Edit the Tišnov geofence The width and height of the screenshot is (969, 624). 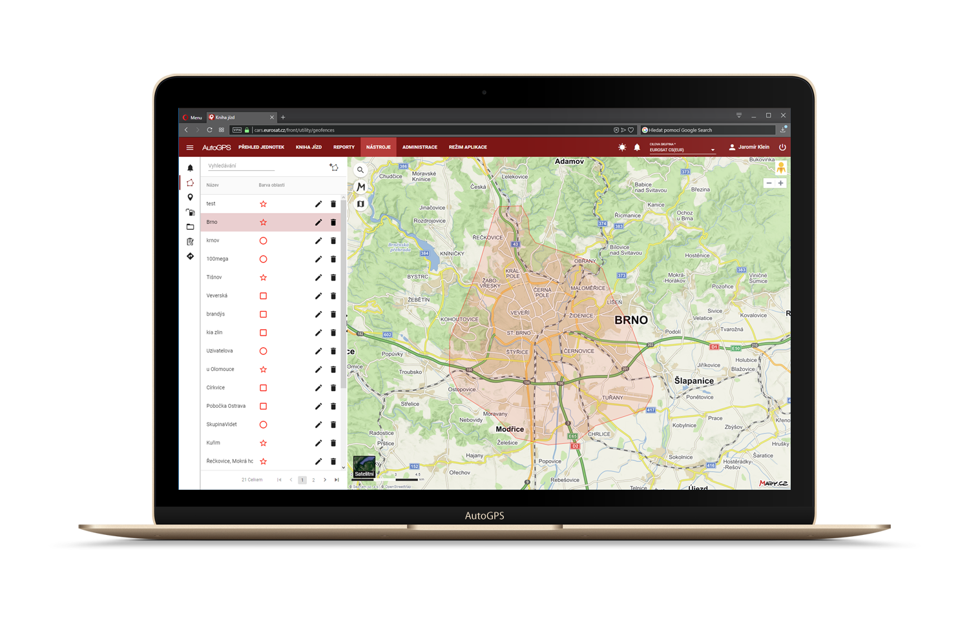pyautogui.click(x=318, y=277)
